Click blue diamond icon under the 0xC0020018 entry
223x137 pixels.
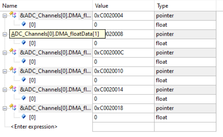point(24,117)
